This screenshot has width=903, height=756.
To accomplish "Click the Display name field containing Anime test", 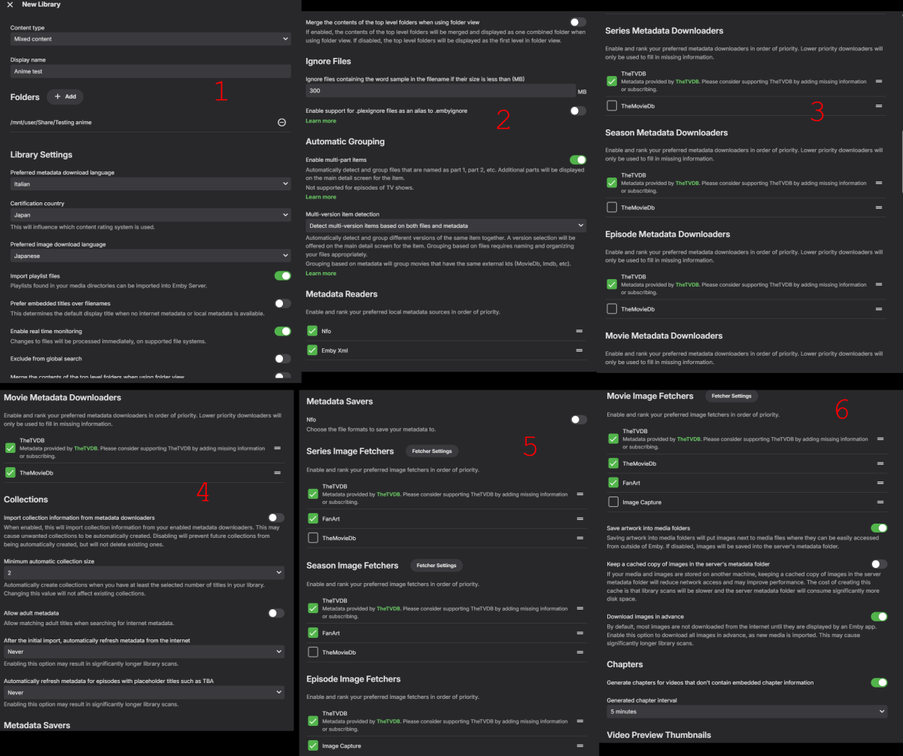I will (150, 71).
